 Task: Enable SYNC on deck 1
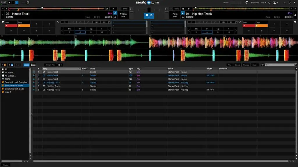(125, 9)
